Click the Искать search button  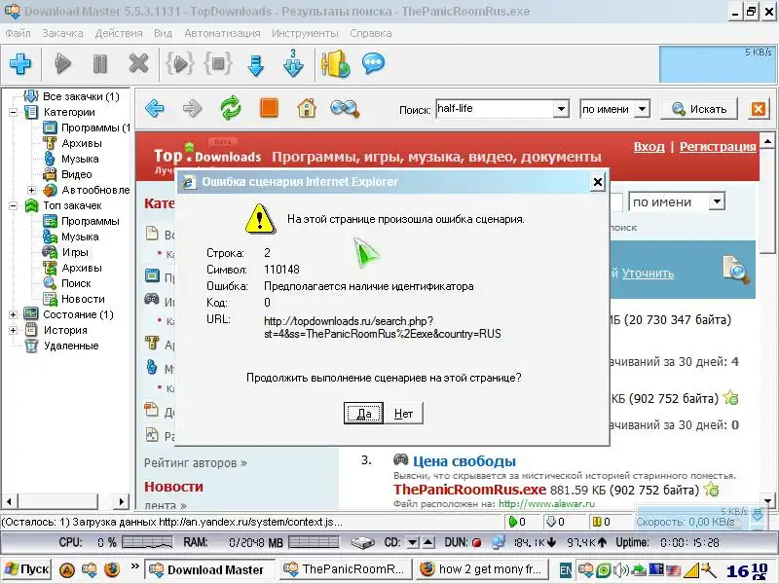coord(699,109)
